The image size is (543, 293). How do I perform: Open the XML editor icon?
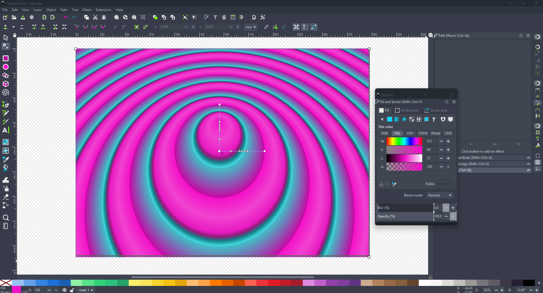(x=233, y=18)
